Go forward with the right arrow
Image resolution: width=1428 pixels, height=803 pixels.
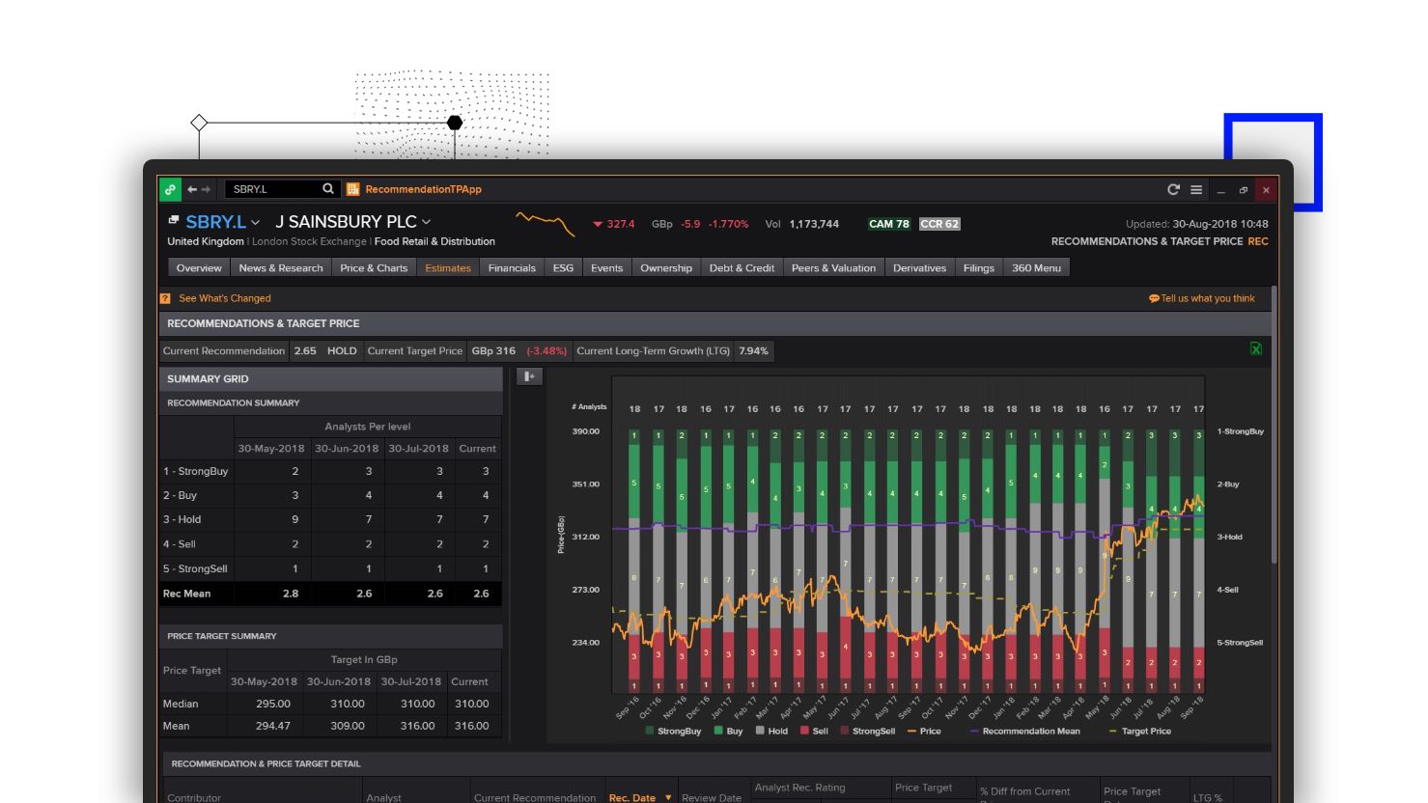pyautogui.click(x=206, y=189)
